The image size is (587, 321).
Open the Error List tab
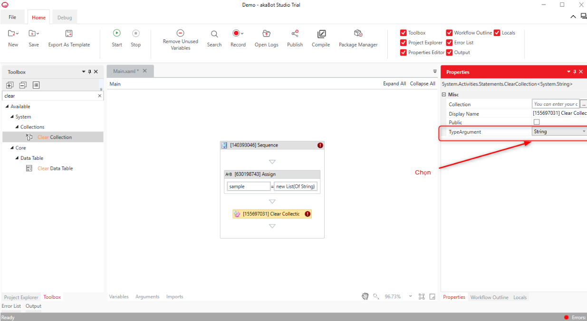point(11,306)
